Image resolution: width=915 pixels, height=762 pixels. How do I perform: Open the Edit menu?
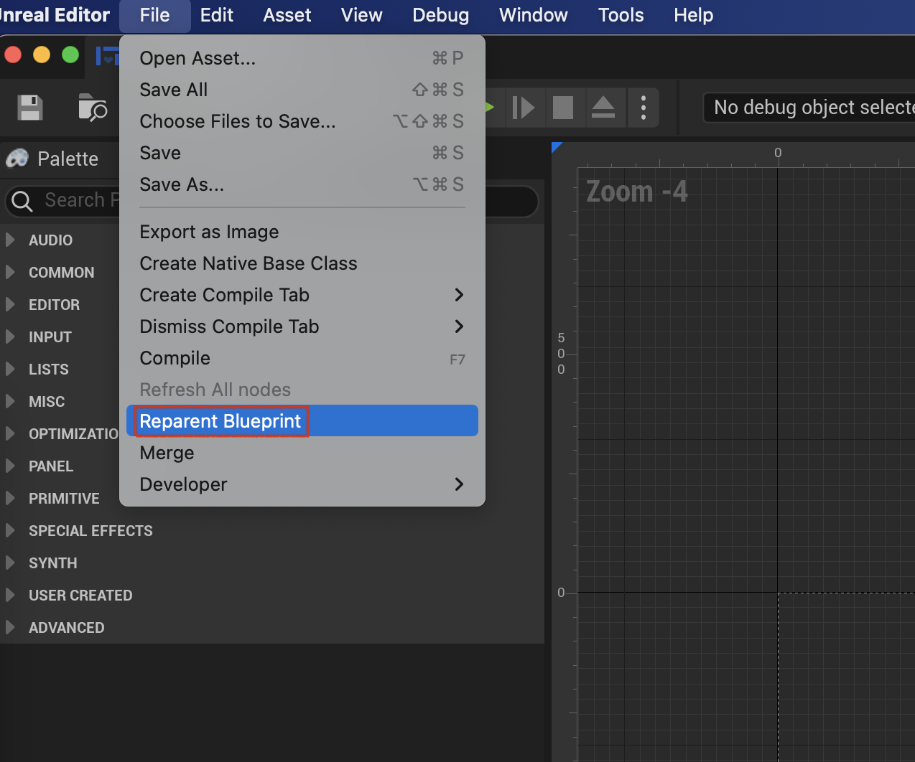[x=217, y=15]
